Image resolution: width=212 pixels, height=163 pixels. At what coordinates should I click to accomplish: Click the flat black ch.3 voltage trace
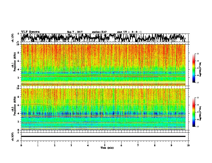[103, 136]
